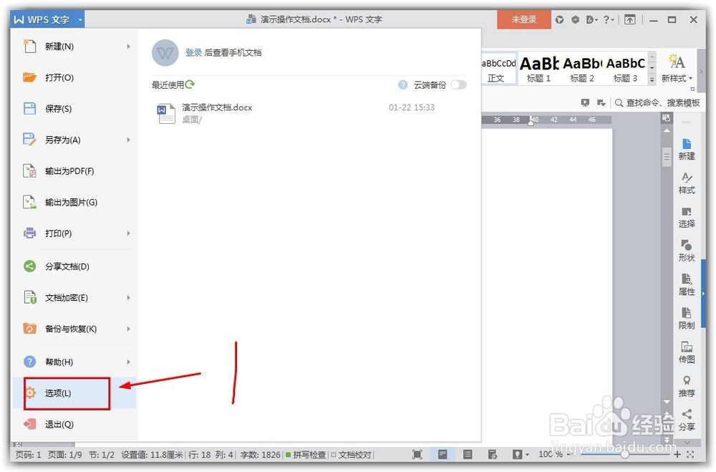Select outline view icon in status bar
Viewport: 716px width, 472px height.
click(467, 454)
